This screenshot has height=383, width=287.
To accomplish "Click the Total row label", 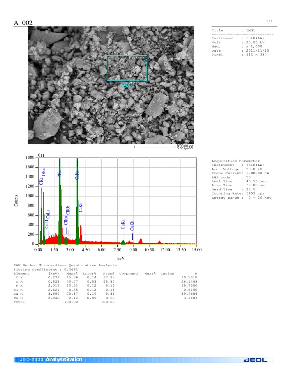I will pos(19,302).
